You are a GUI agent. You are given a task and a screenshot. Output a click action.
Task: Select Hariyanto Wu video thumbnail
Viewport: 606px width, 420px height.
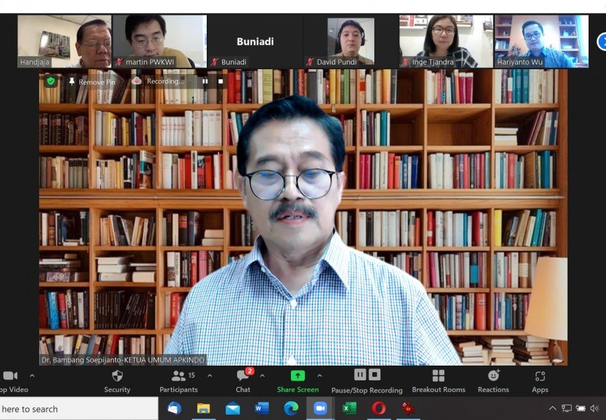541,41
